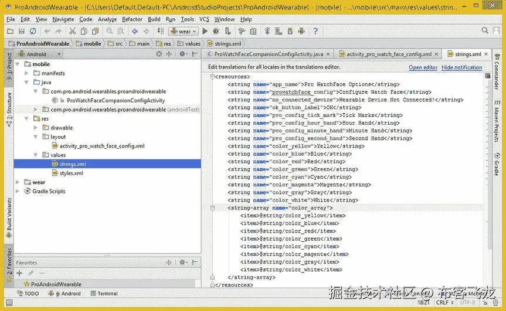Open the Refactor menu
The width and height of the screenshot is (506, 311).
click(x=132, y=19)
